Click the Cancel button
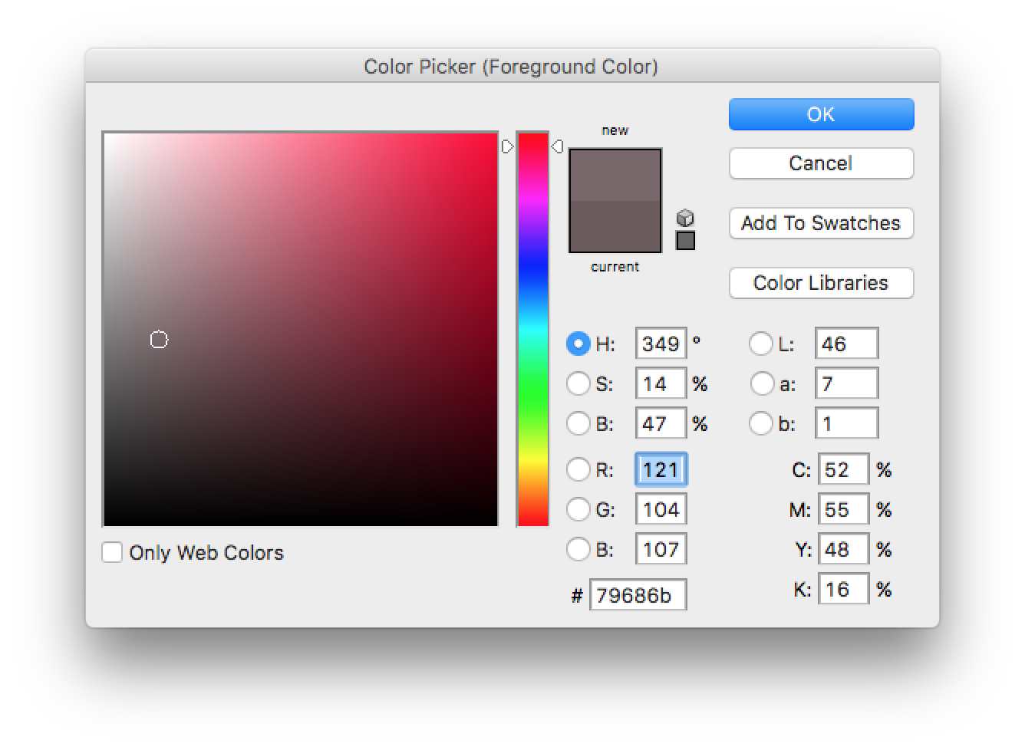The height and width of the screenshot is (750, 1025). click(x=821, y=163)
